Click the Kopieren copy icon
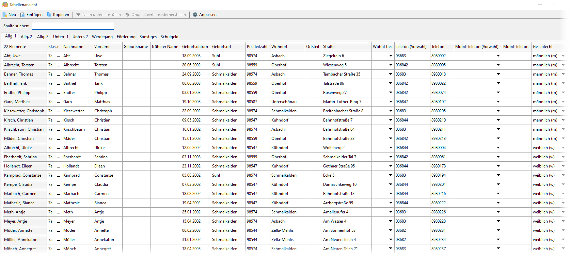Viewport: 570px width, 258px height. point(49,15)
